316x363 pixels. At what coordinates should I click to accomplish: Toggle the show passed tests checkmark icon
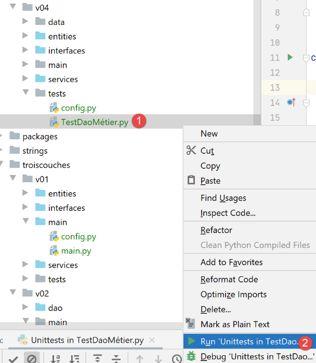coord(14,358)
